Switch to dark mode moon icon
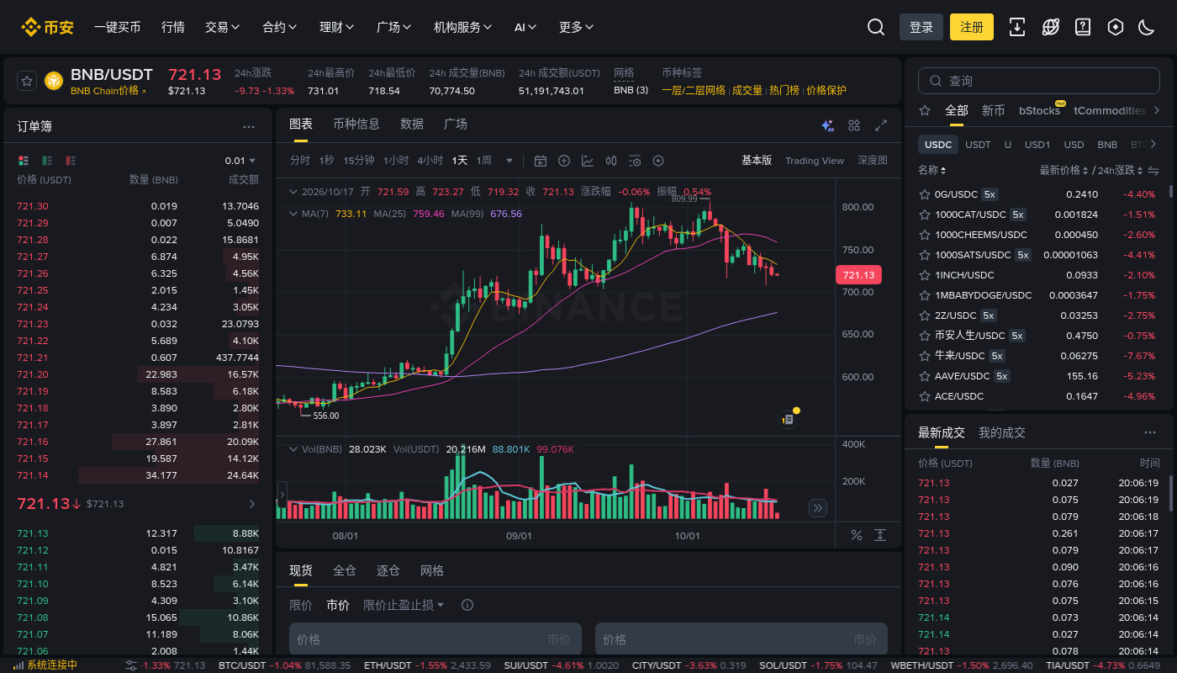Image resolution: width=1177 pixels, height=673 pixels. click(x=1146, y=27)
